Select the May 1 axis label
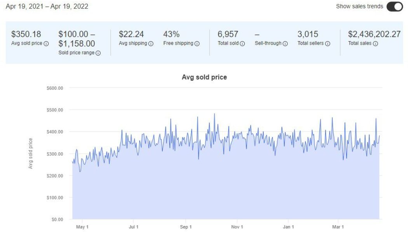Screen dimensions: 408x233 (83, 226)
